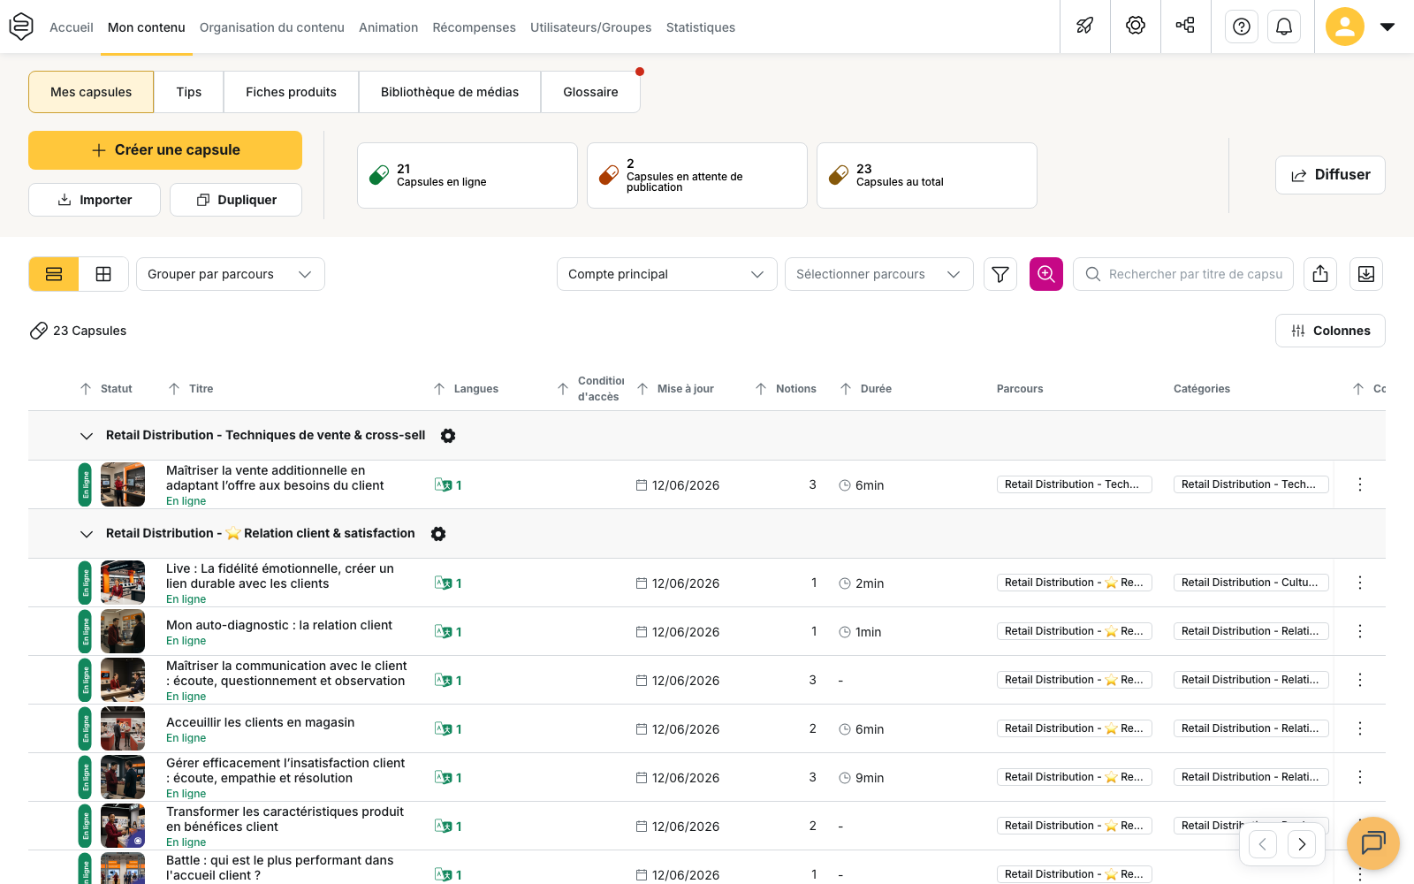This screenshot has width=1414, height=884.
Task: Click the Colonnes button
Action: tap(1330, 331)
